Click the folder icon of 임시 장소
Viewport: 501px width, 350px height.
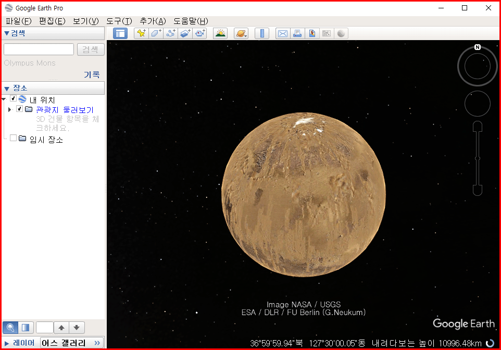tap(22, 139)
